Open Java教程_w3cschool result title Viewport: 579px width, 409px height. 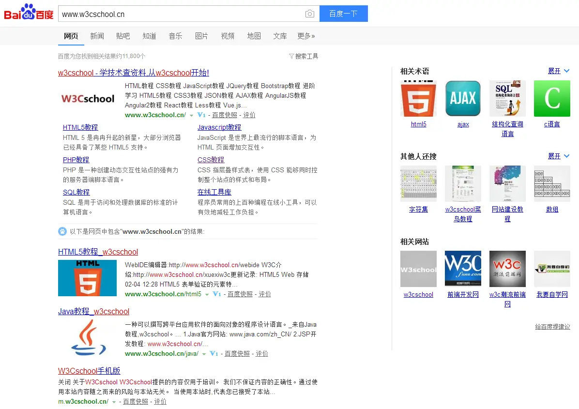(x=93, y=311)
